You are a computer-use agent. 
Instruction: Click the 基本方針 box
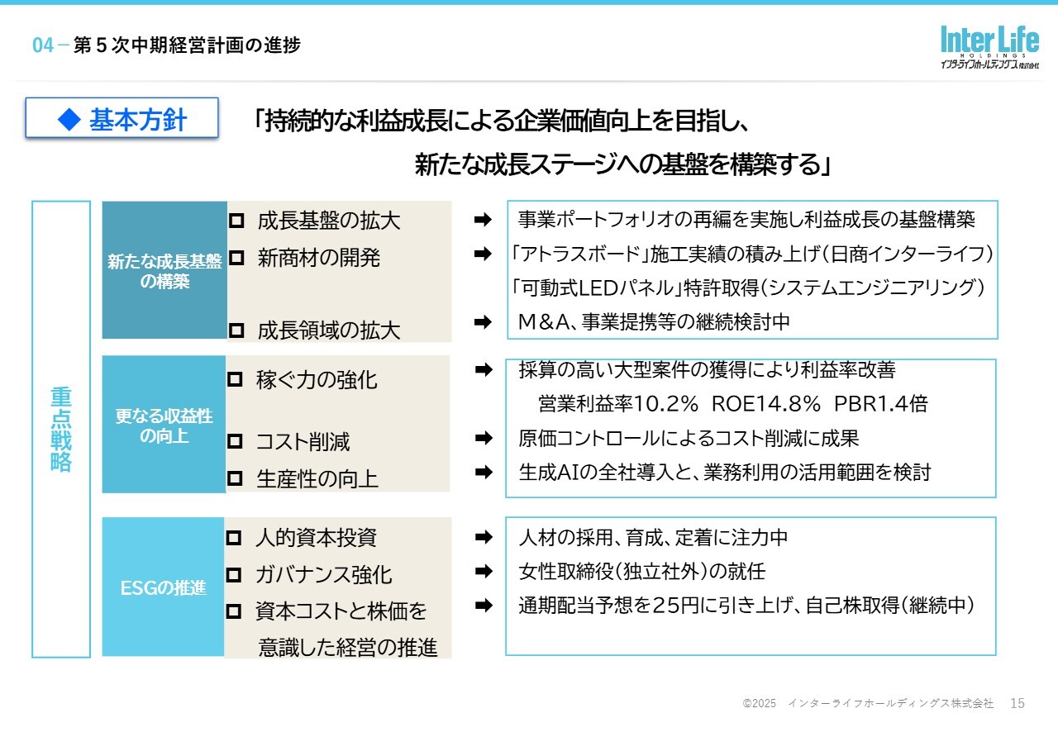(122, 118)
